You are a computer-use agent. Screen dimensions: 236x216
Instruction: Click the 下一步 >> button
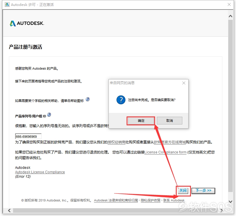203,191
